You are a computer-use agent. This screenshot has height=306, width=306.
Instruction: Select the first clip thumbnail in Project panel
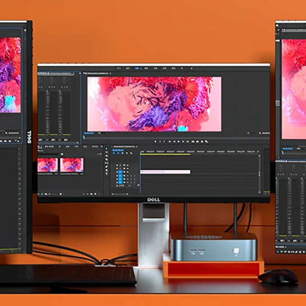tap(48, 165)
